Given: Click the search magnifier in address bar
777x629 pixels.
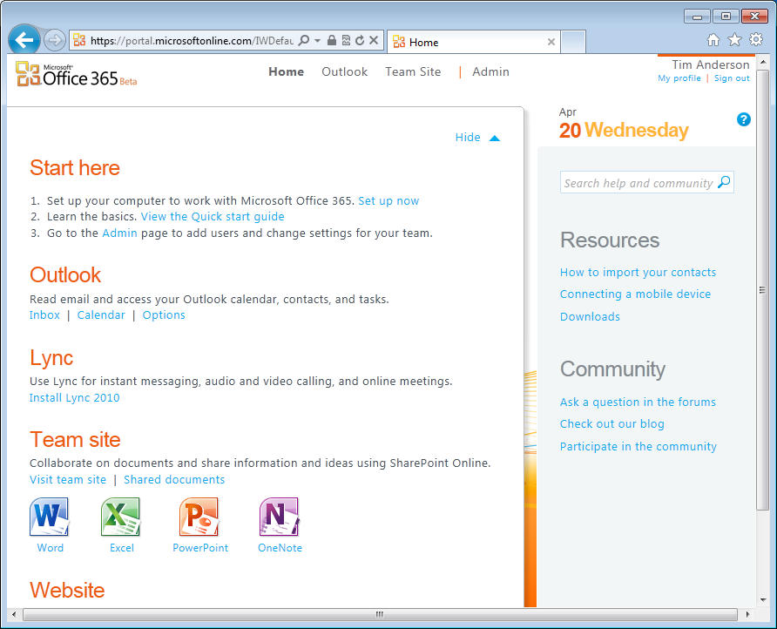Looking at the screenshot, I should pyautogui.click(x=304, y=40).
